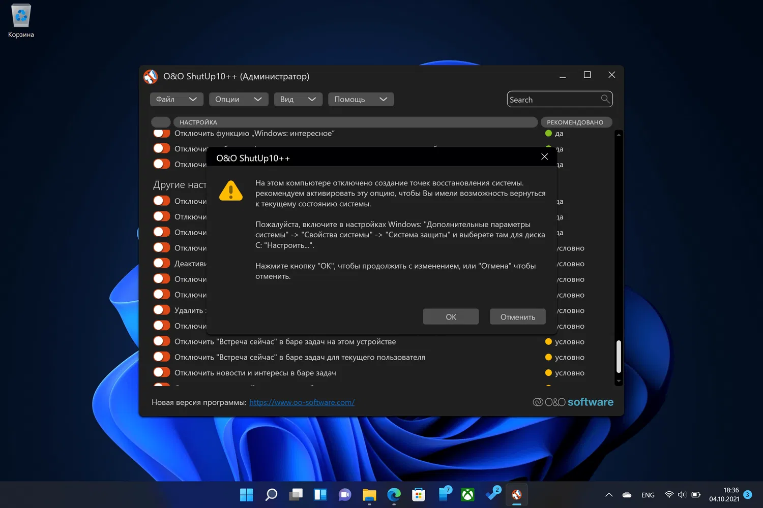The height and width of the screenshot is (508, 763).
Task: Open taskbar Search
Action: pos(271,494)
